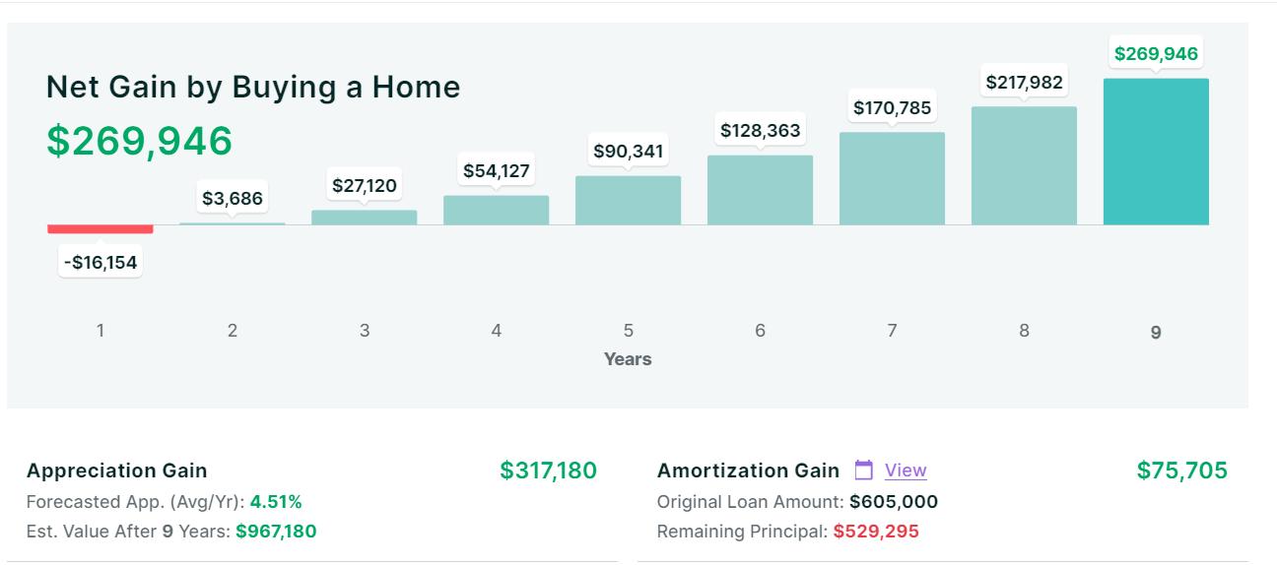The width and height of the screenshot is (1277, 565).
Task: Click the Appreciation Gain heading
Action: click(x=117, y=471)
